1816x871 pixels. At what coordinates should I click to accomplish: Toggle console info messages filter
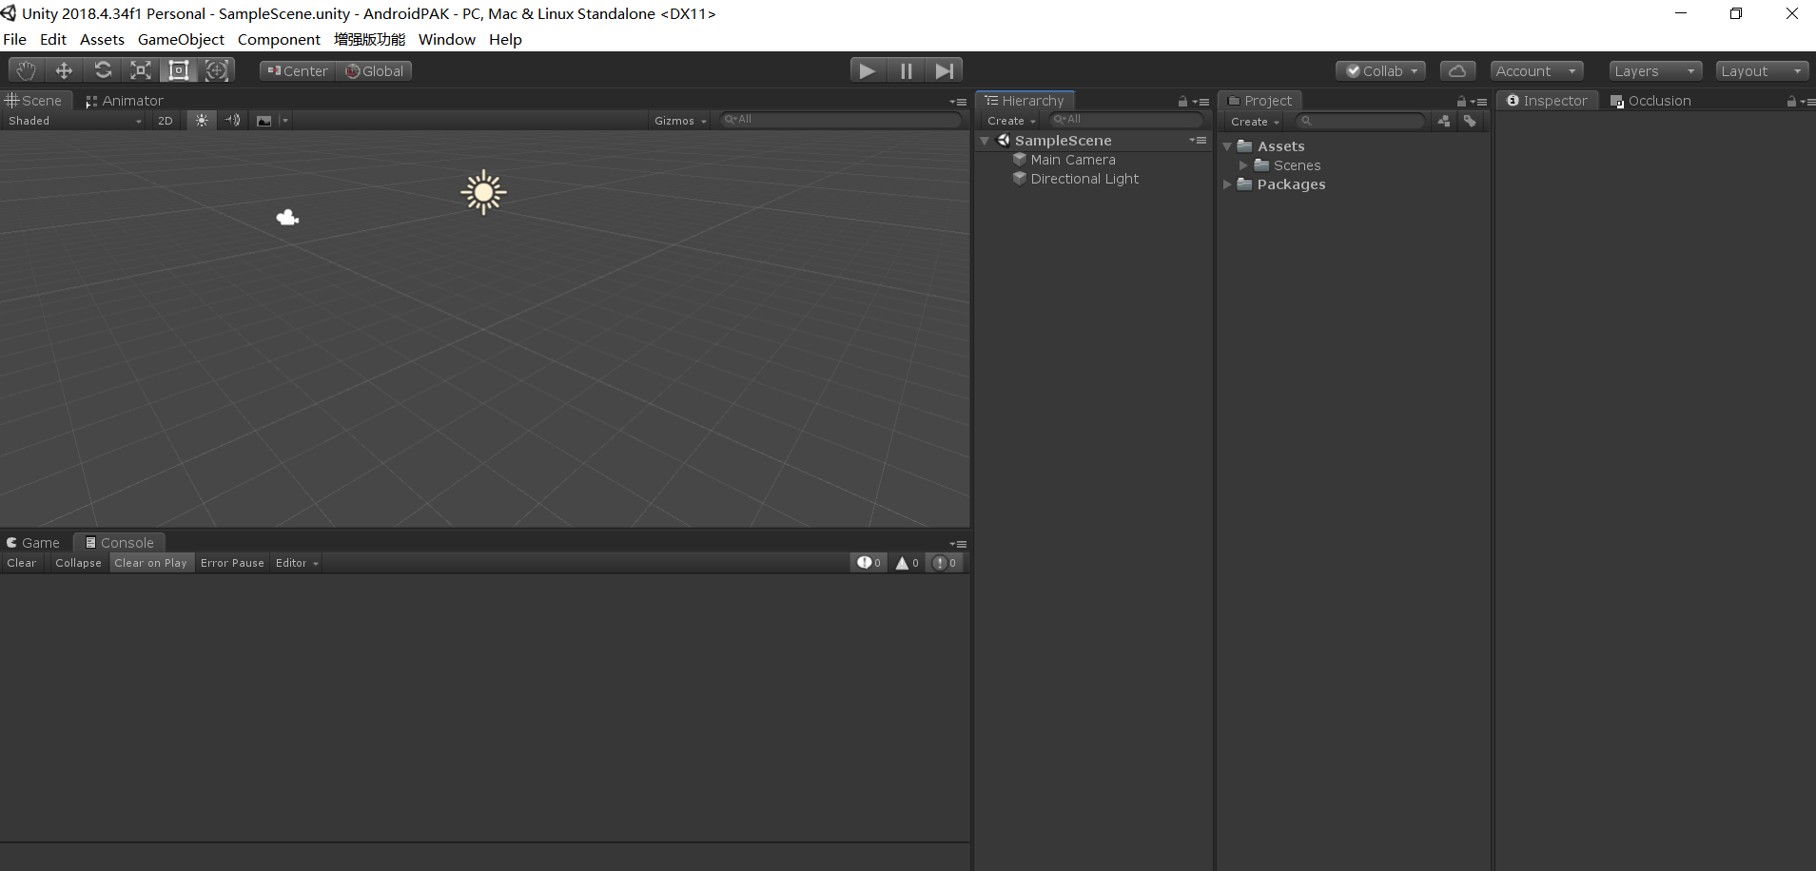tap(869, 563)
